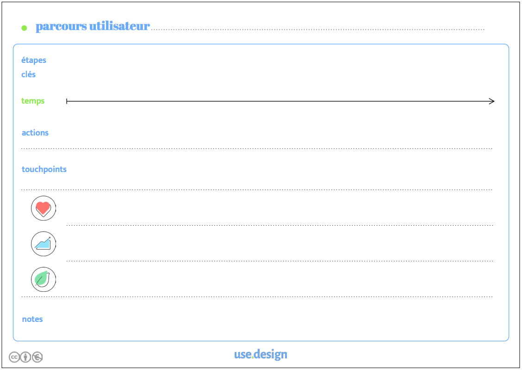Click the timeline arrowhead at right end
Viewport: 522px width, 370px height.
click(x=492, y=101)
